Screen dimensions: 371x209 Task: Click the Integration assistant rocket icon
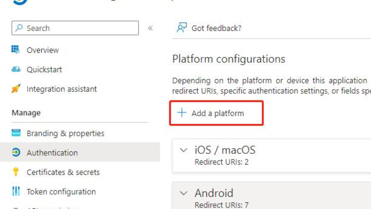point(16,89)
